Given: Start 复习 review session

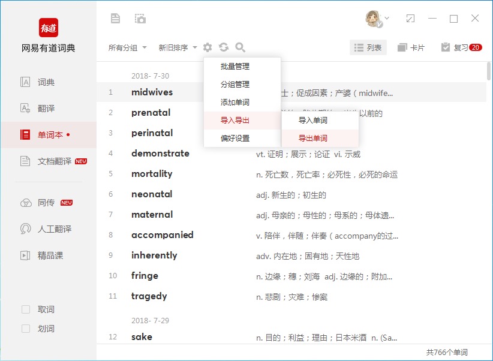Looking at the screenshot, I should click(461, 47).
